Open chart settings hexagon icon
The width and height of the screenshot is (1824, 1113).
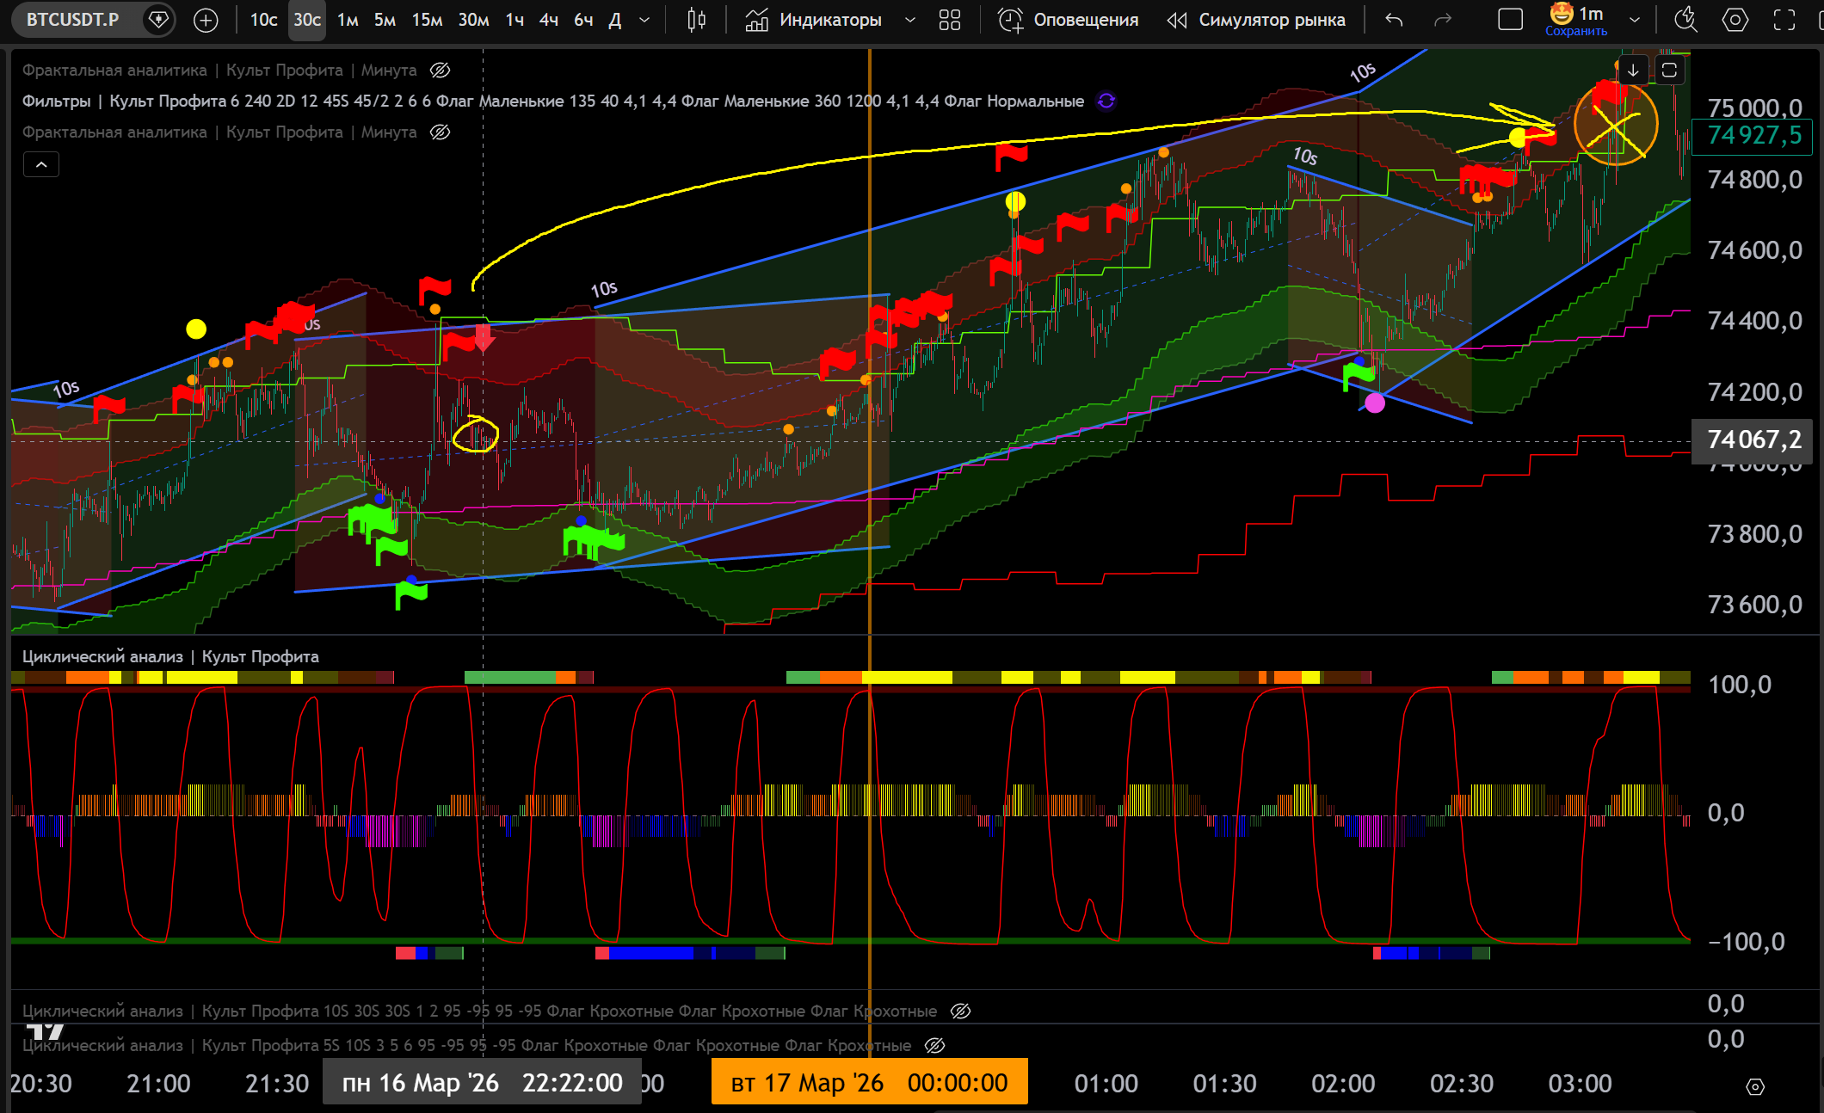1735,20
